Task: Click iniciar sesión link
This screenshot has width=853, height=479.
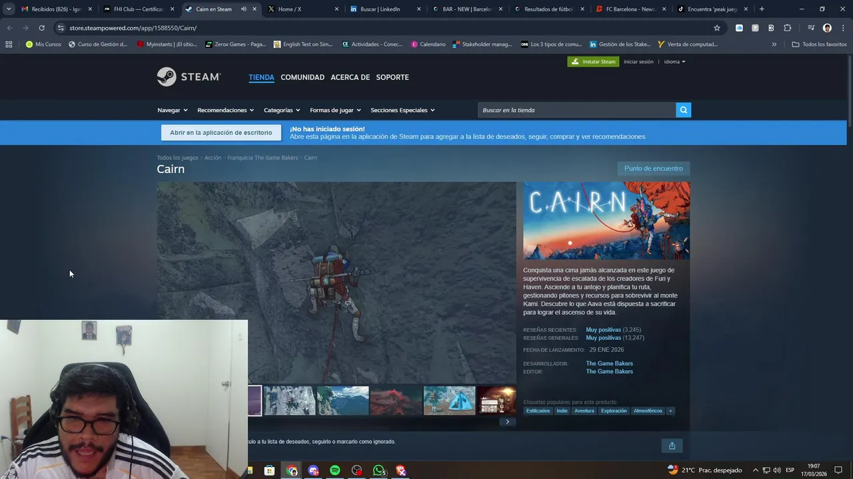Action: click(638, 62)
